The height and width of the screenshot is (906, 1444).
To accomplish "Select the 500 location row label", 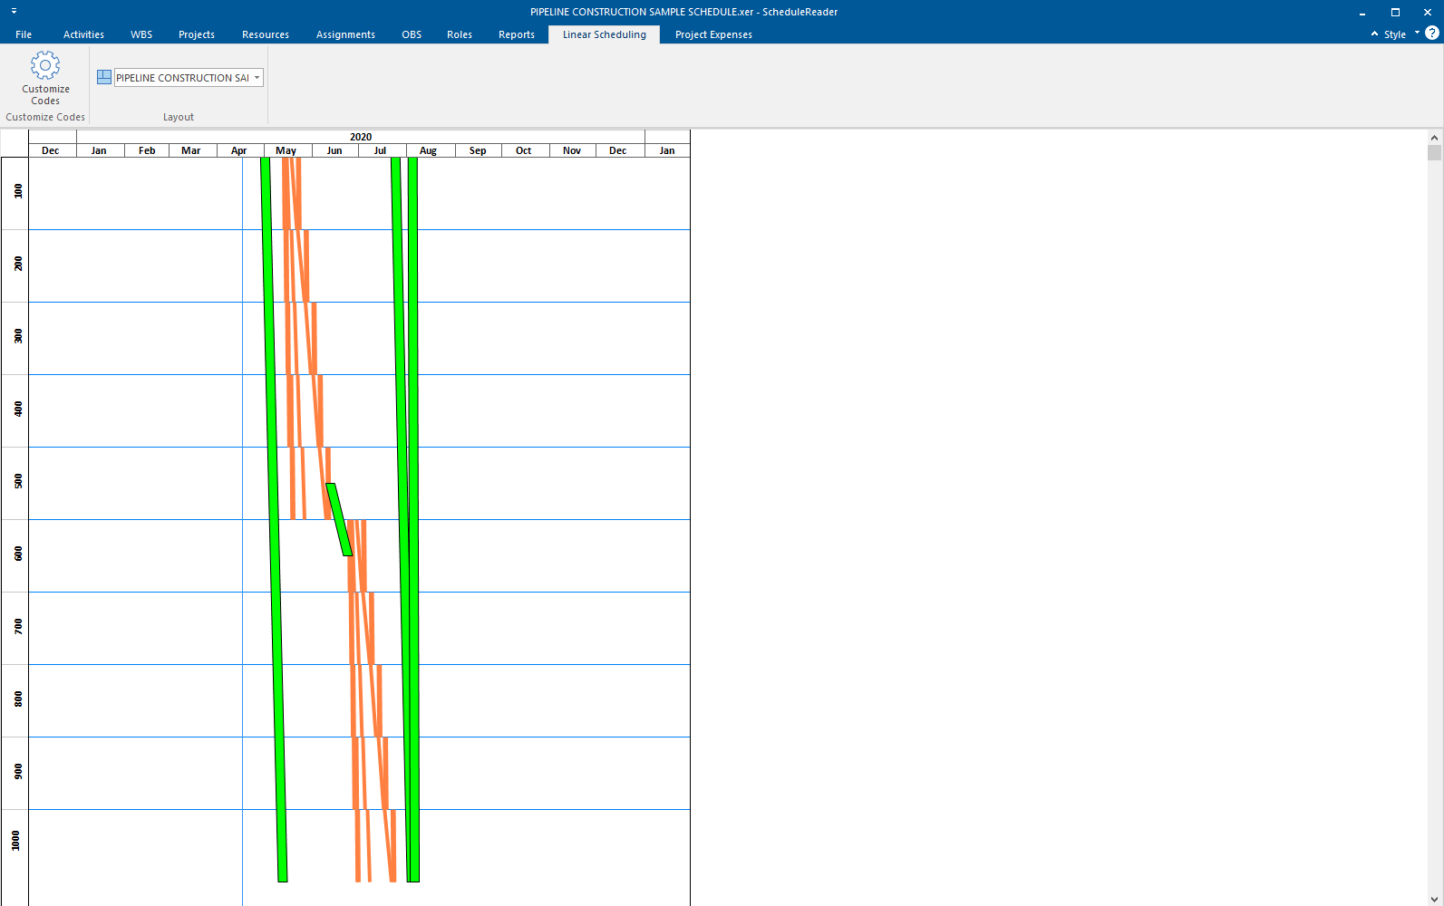I will 18,482.
